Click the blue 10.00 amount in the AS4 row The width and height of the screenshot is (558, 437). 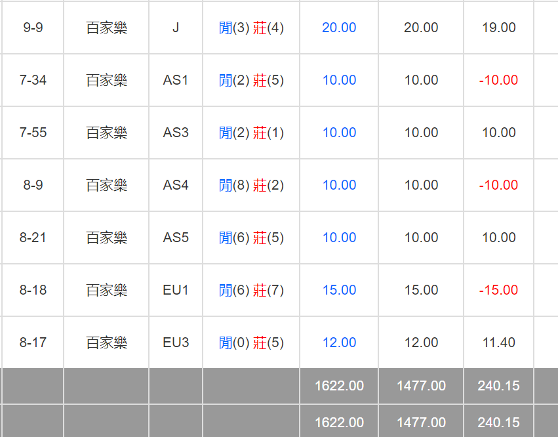(x=339, y=185)
